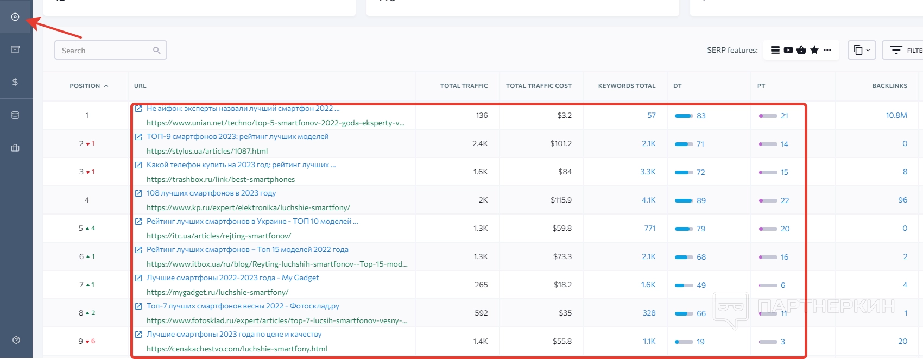
Task: Show more SERP features via ellipsis
Action: click(827, 50)
